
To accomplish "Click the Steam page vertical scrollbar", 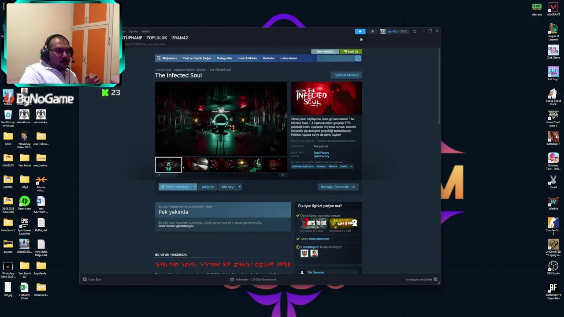I will tap(439, 86).
